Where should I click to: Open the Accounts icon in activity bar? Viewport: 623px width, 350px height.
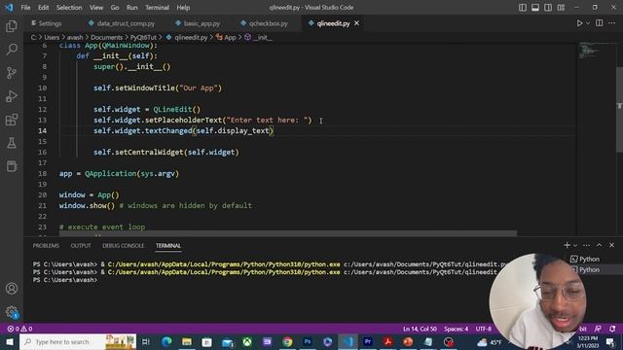point(12,289)
